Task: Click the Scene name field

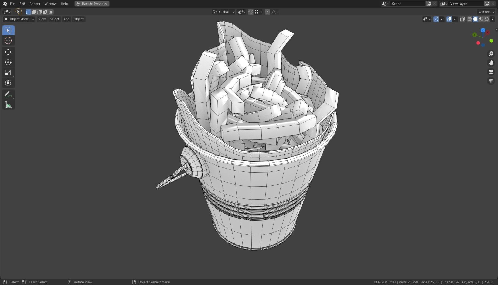Action: 407,4
